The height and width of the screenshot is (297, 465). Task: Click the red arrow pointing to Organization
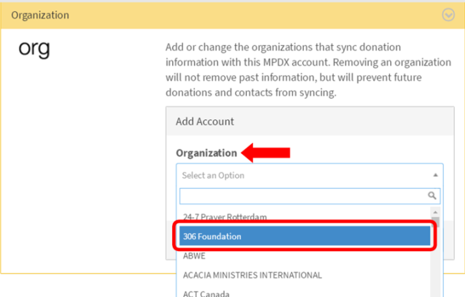point(265,153)
